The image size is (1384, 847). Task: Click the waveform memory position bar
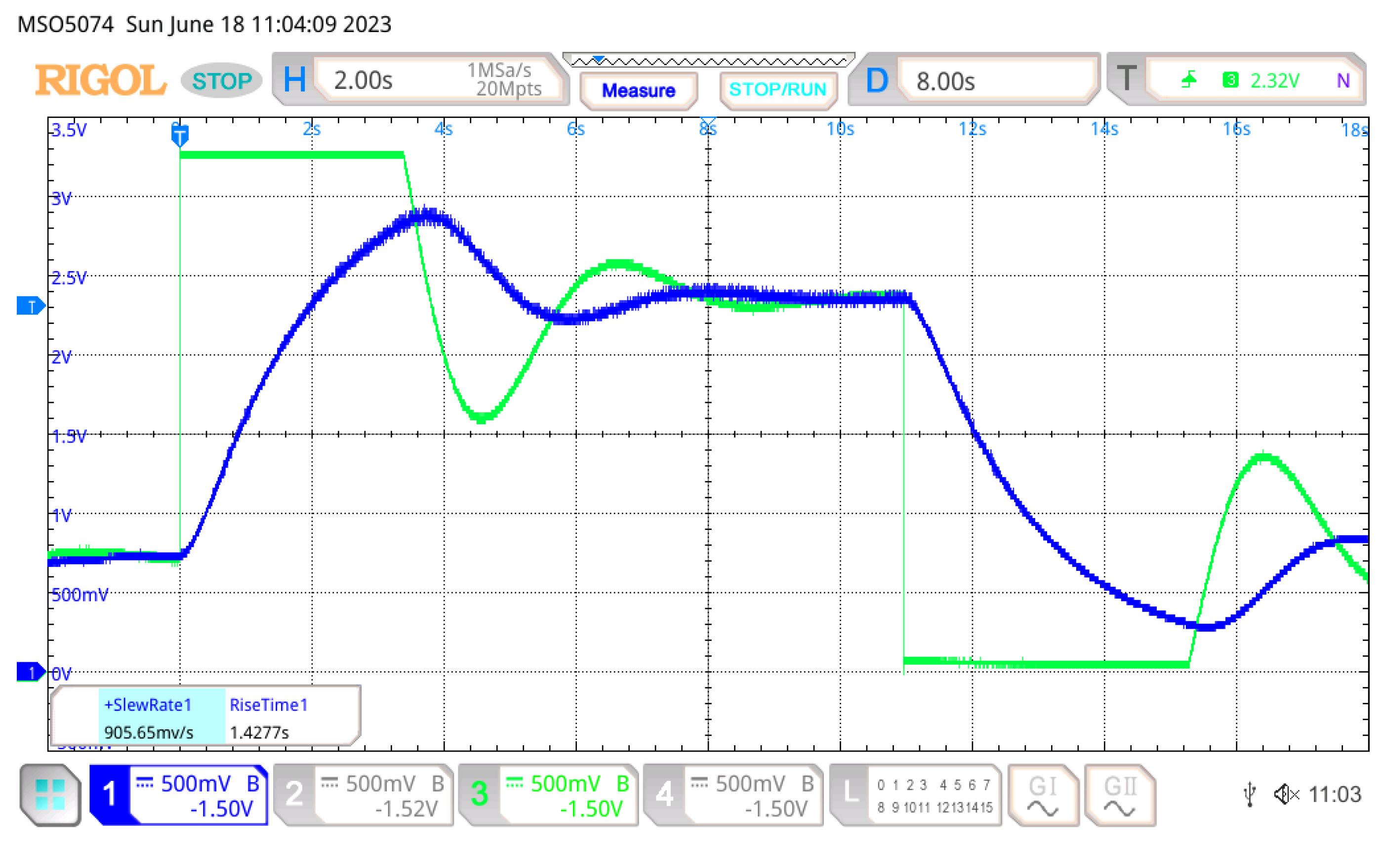(709, 60)
